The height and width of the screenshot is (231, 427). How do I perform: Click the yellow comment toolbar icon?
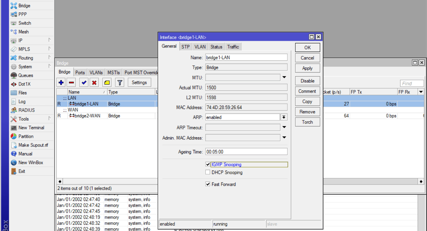[107, 83]
